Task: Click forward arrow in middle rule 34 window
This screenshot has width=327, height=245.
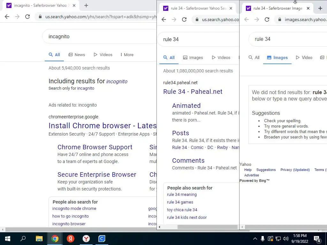Action: 174,19
